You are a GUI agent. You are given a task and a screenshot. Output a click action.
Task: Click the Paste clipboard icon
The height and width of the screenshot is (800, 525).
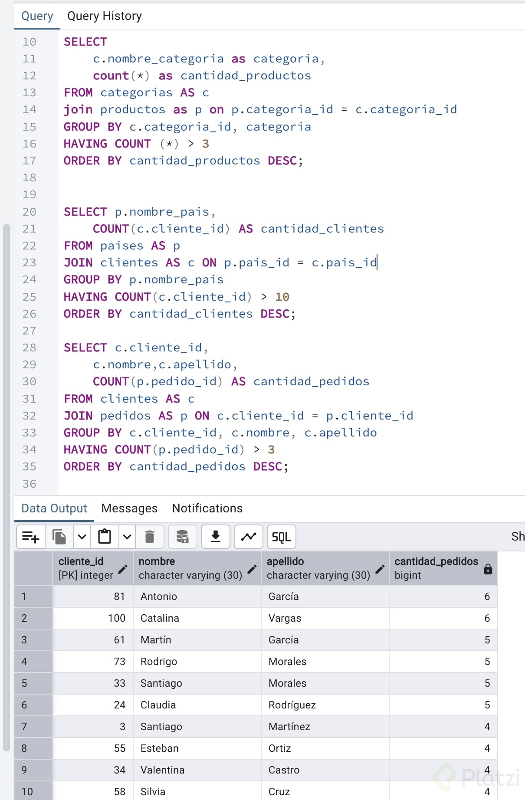coord(105,537)
